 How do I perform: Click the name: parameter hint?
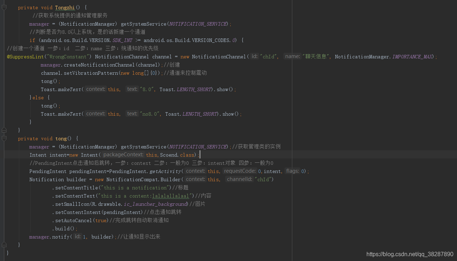(x=292, y=56)
